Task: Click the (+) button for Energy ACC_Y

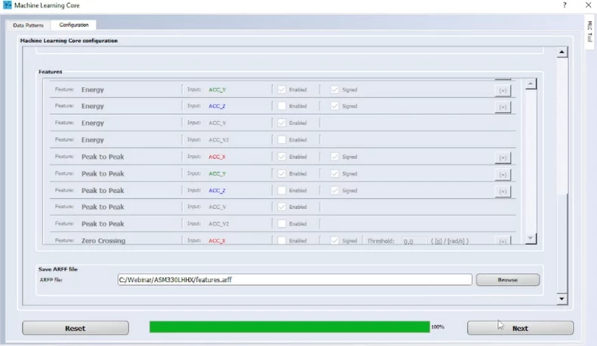Action: (x=503, y=90)
